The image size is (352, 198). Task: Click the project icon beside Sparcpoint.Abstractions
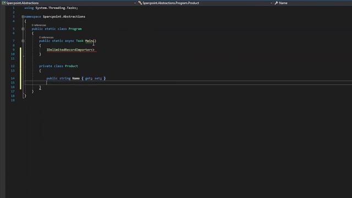pyautogui.click(x=3, y=3)
